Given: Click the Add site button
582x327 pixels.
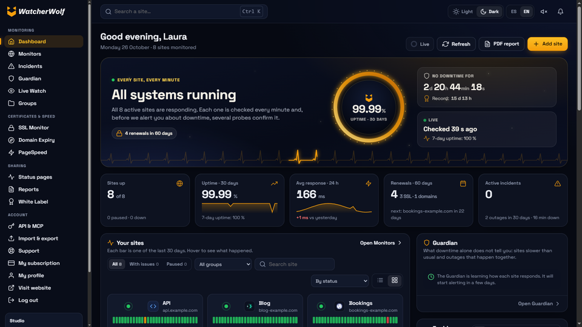Looking at the screenshot, I should tap(547, 44).
